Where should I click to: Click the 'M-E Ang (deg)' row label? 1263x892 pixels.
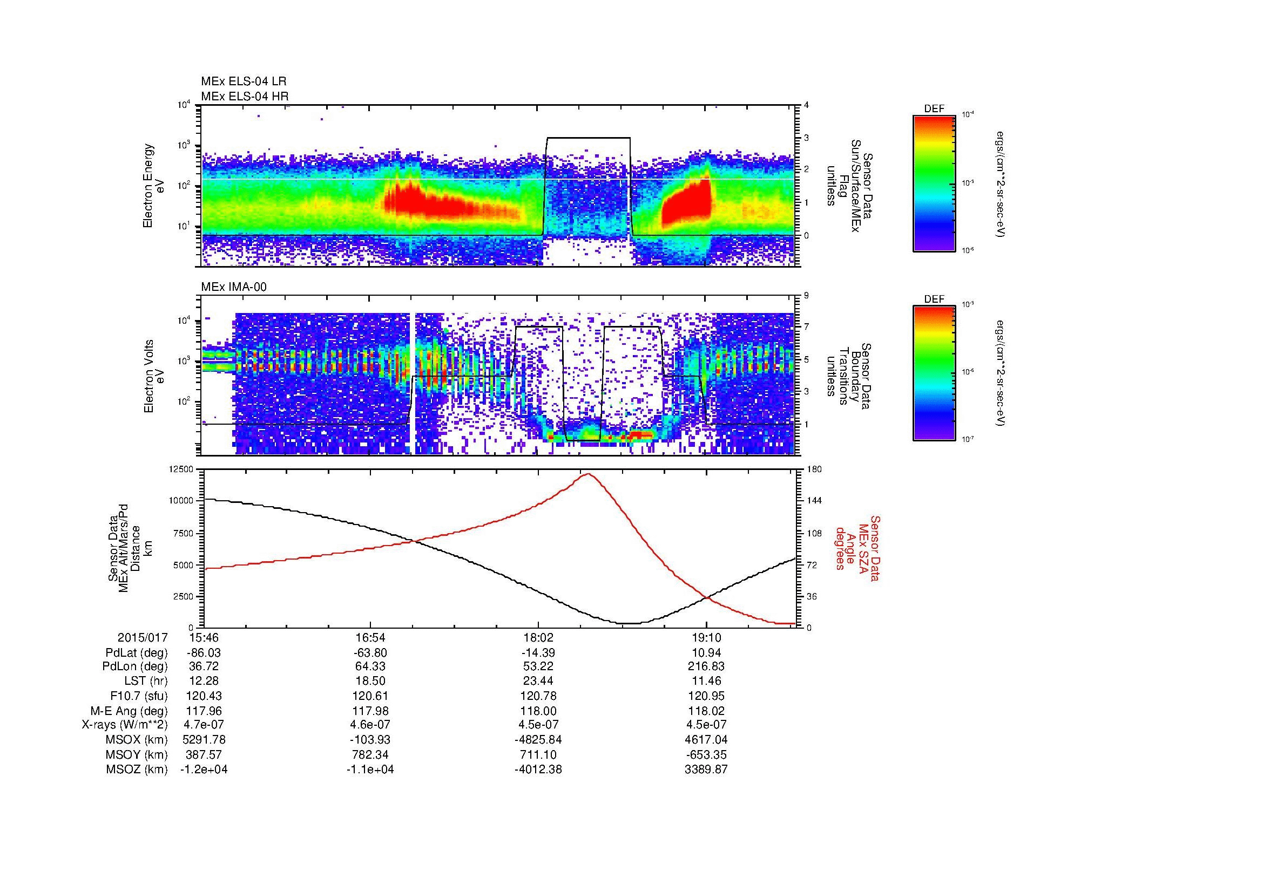coord(130,711)
